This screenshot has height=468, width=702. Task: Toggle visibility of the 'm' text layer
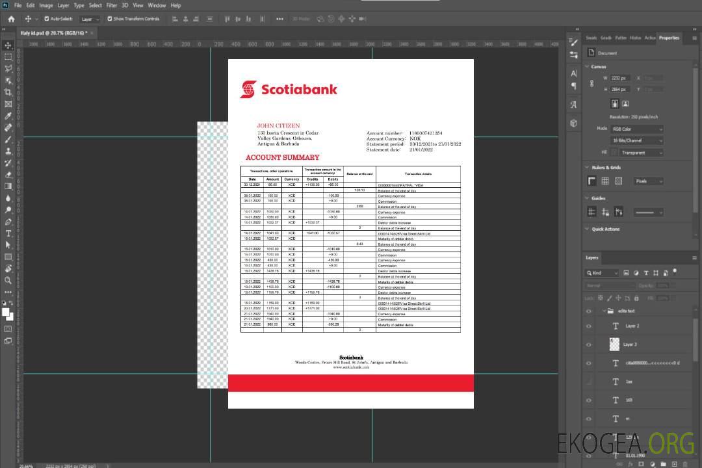pos(589,419)
